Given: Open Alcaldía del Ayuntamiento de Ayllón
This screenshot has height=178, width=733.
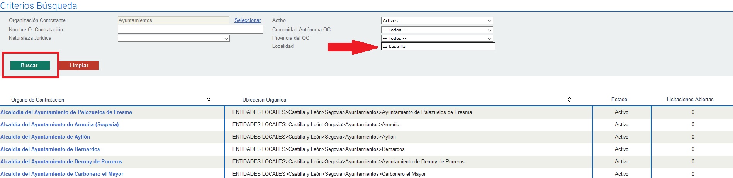Looking at the screenshot, I should [x=45, y=137].
